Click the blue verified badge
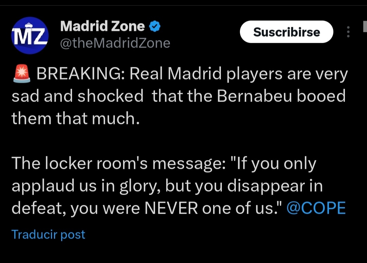The height and width of the screenshot is (263, 367). [155, 26]
